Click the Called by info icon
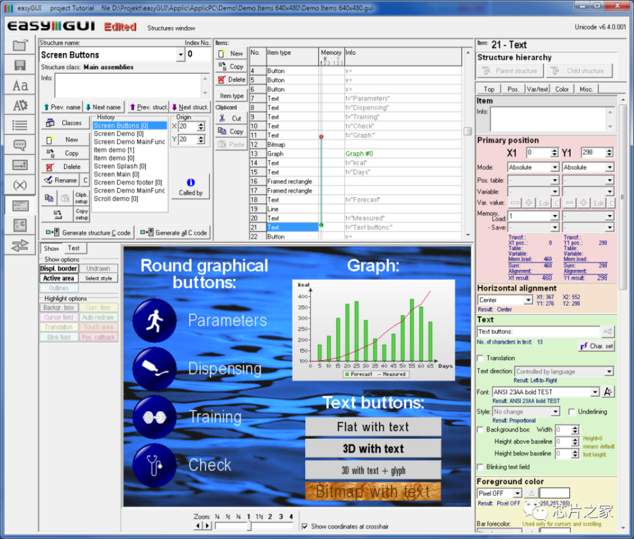 (190, 187)
